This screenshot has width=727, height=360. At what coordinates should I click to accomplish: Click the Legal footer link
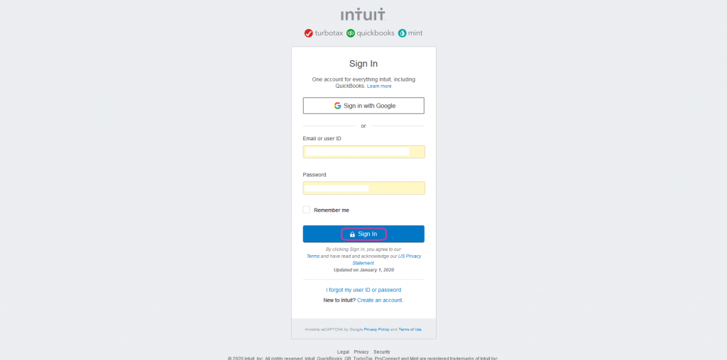343,351
